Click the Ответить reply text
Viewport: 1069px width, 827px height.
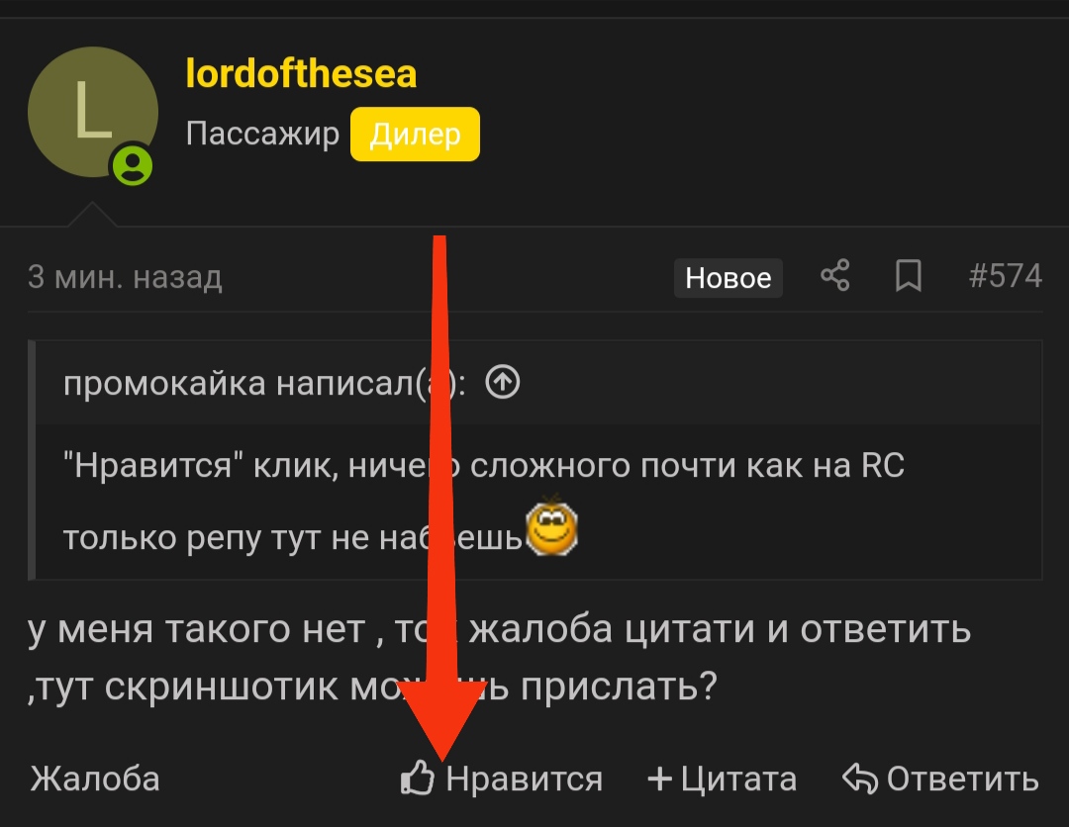[963, 779]
